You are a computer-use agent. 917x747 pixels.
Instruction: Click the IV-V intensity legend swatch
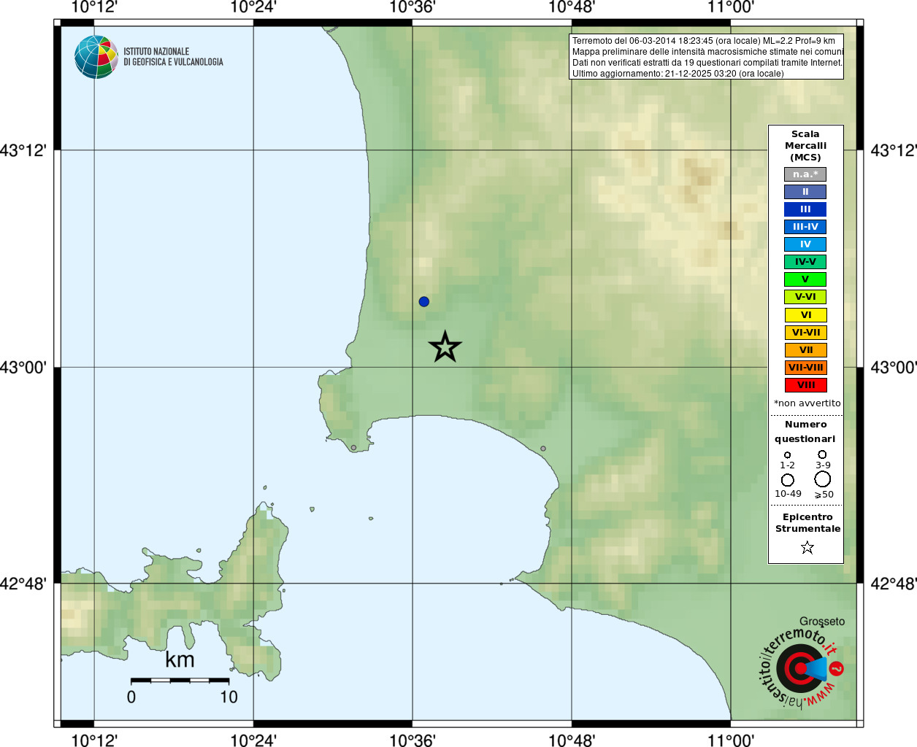[x=805, y=262]
